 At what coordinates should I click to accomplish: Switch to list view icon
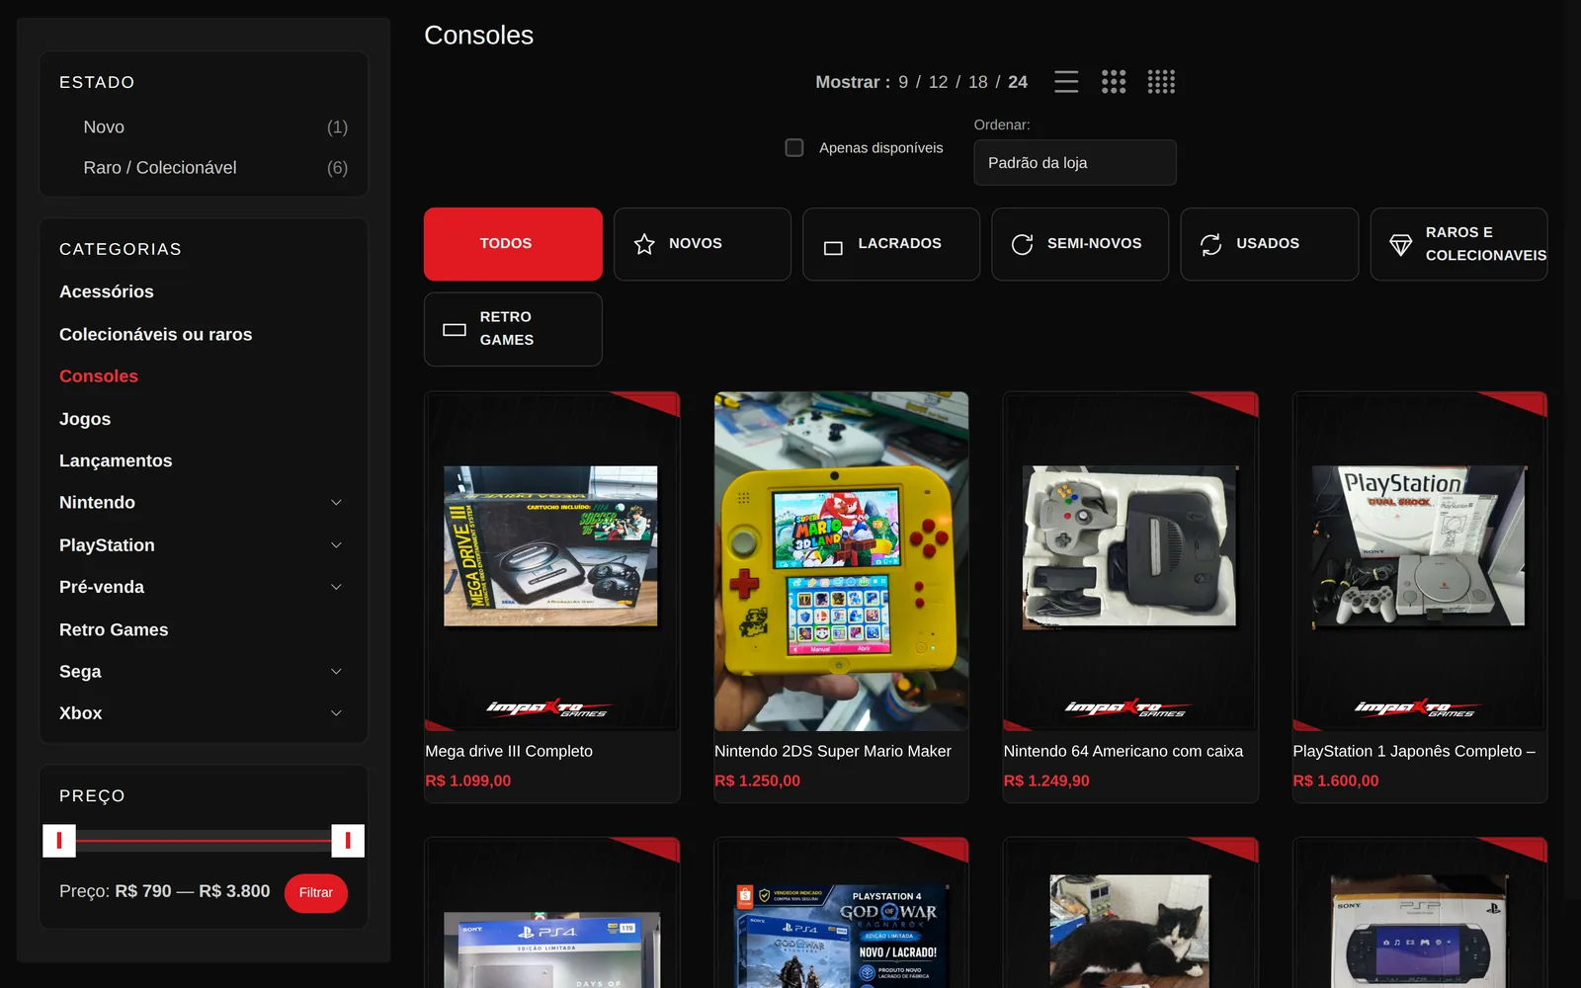[1066, 82]
